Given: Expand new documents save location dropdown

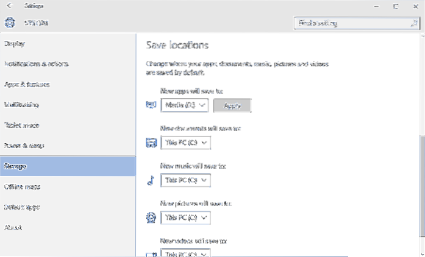Looking at the screenshot, I should pos(185,143).
